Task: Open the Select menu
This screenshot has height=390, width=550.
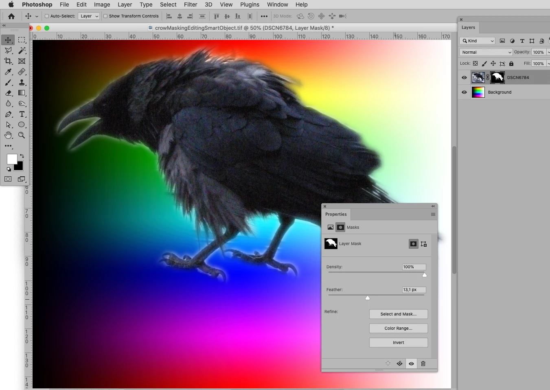Action: point(168,4)
